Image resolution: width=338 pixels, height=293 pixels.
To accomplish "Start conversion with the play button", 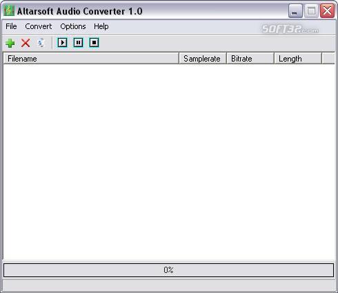I will pyautogui.click(x=62, y=43).
